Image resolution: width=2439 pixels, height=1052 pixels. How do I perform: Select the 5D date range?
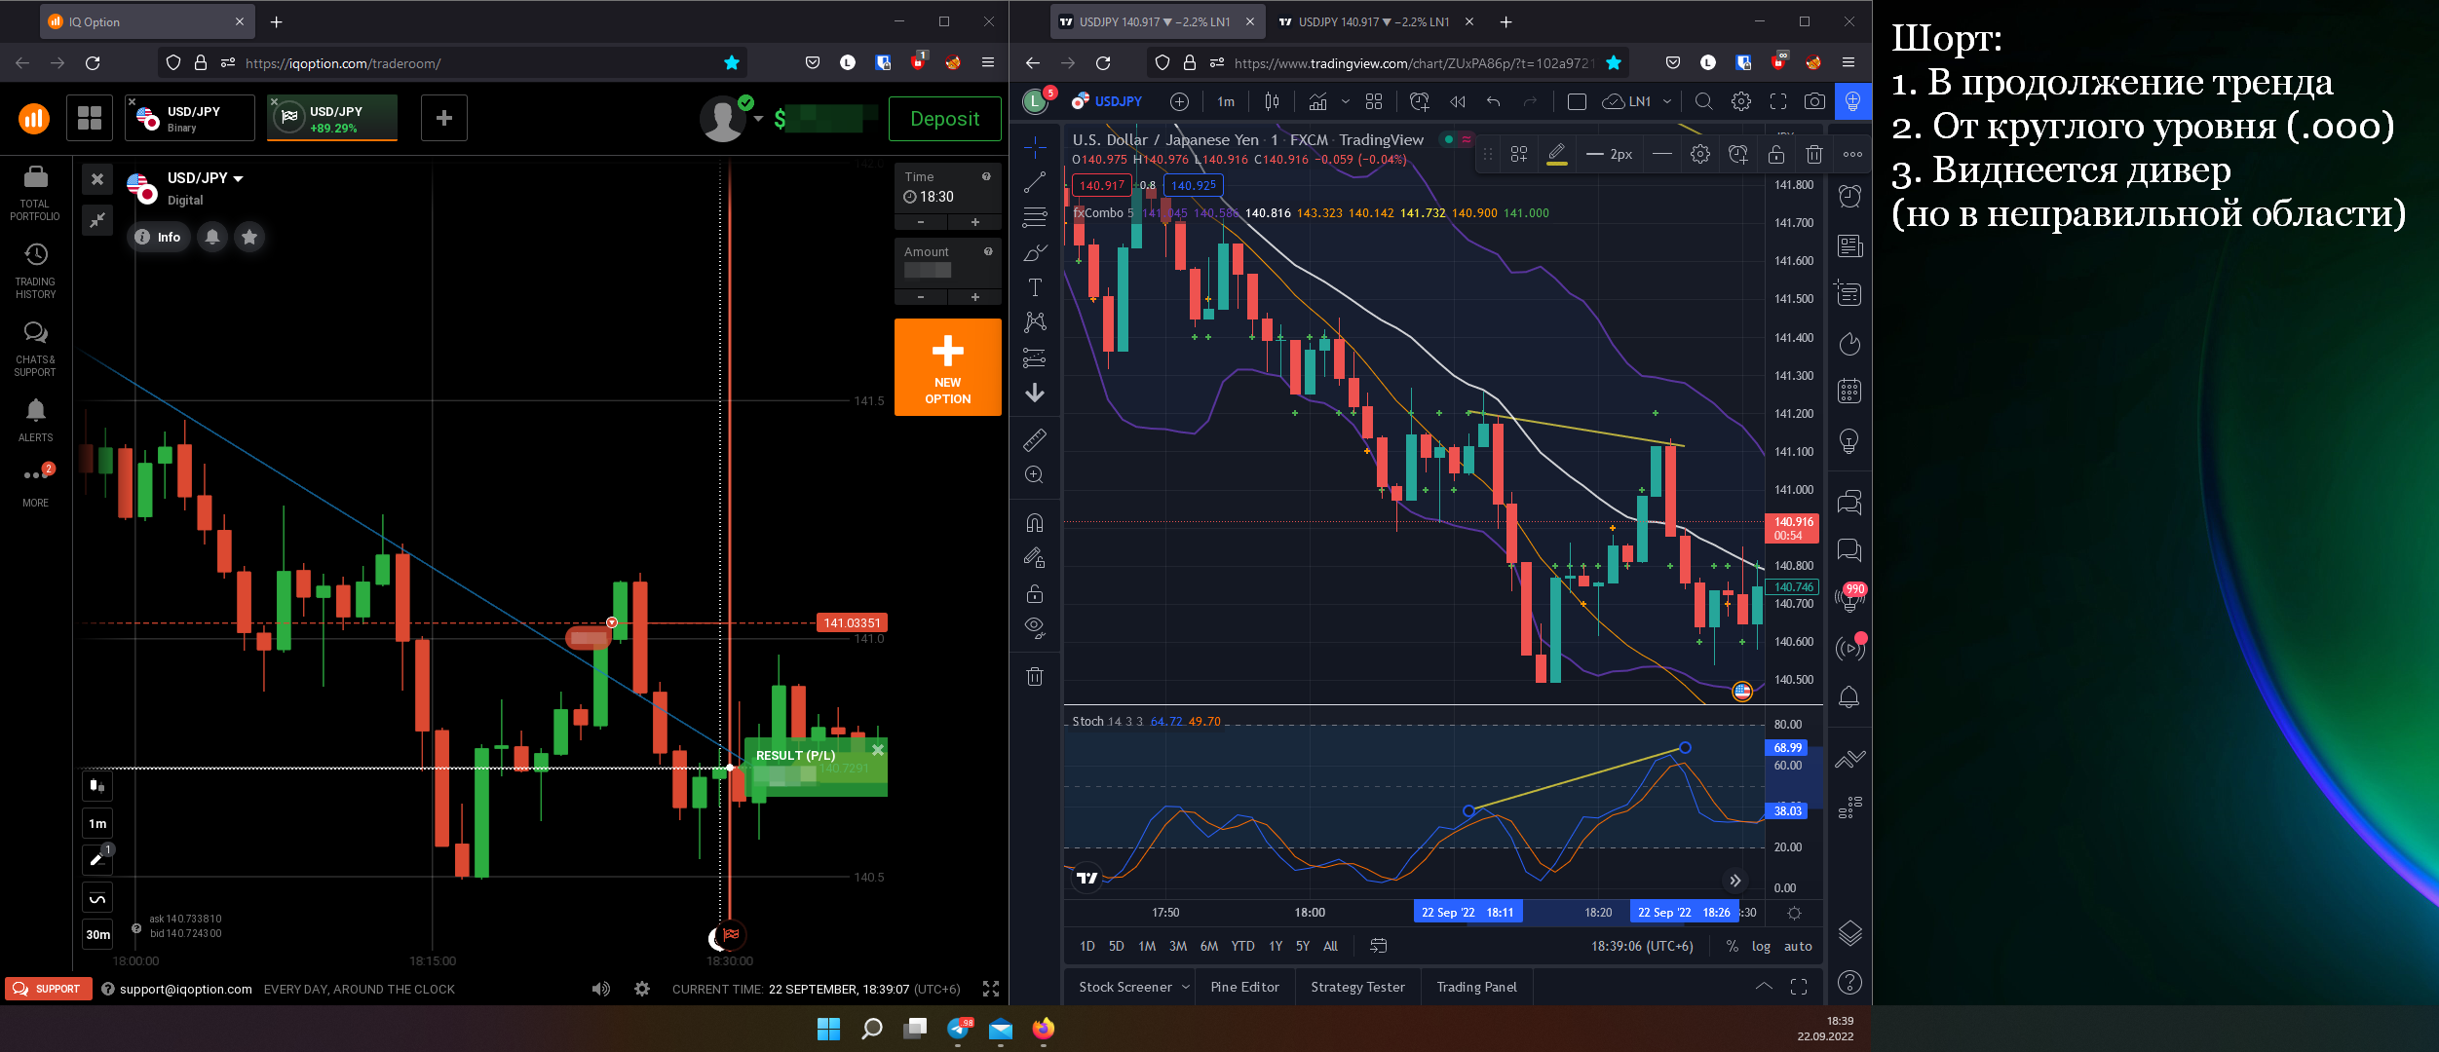coord(1117,946)
